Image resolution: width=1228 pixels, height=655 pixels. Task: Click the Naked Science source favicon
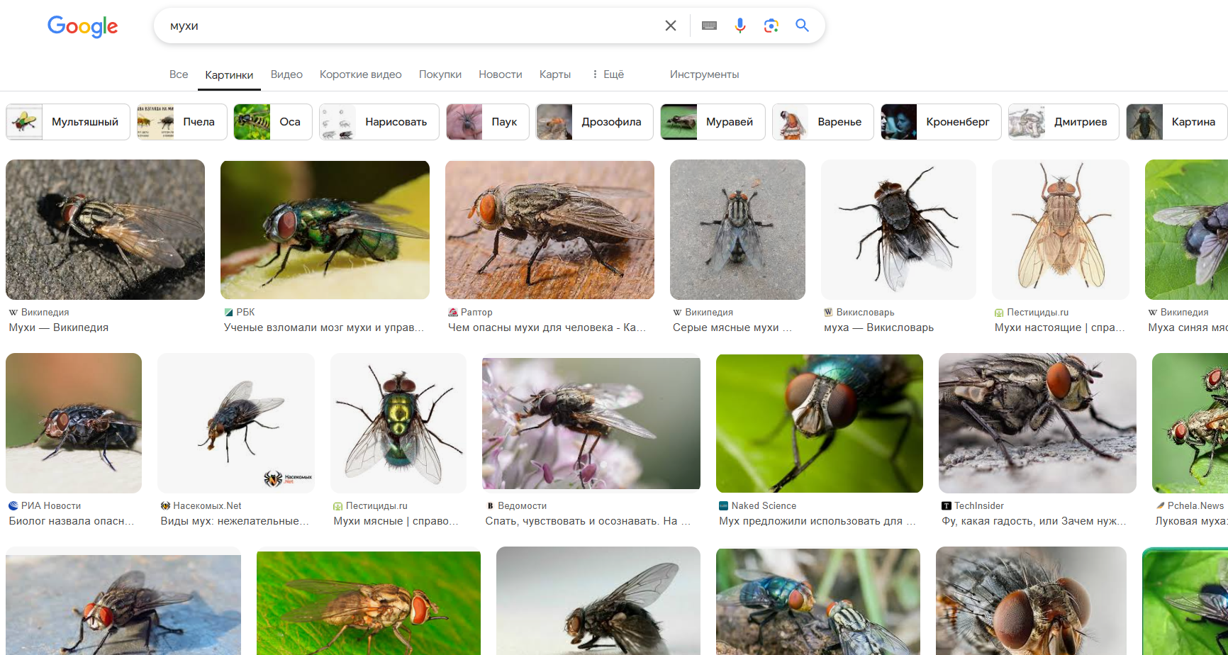pos(723,505)
